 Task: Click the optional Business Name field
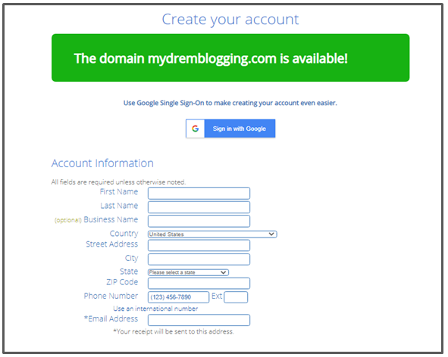[199, 221]
